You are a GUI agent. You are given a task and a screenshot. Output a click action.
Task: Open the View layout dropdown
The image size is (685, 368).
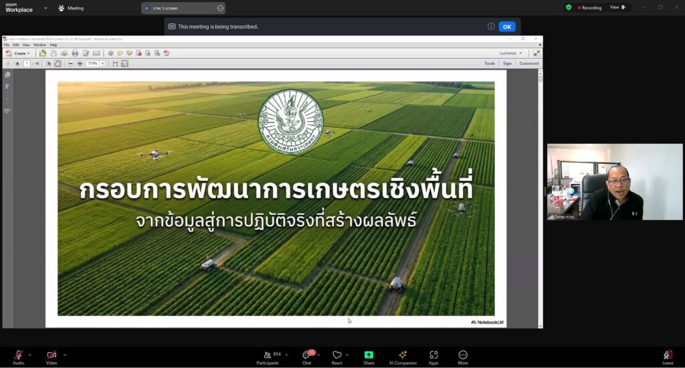point(617,7)
